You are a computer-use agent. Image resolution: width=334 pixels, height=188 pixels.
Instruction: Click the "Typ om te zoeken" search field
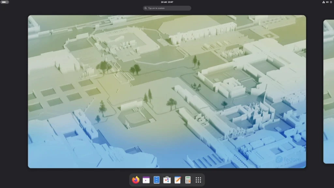[167, 8]
